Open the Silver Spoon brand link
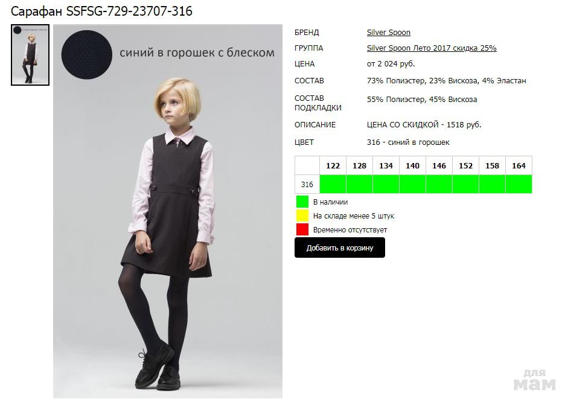Image resolution: width=565 pixels, height=399 pixels. click(389, 33)
